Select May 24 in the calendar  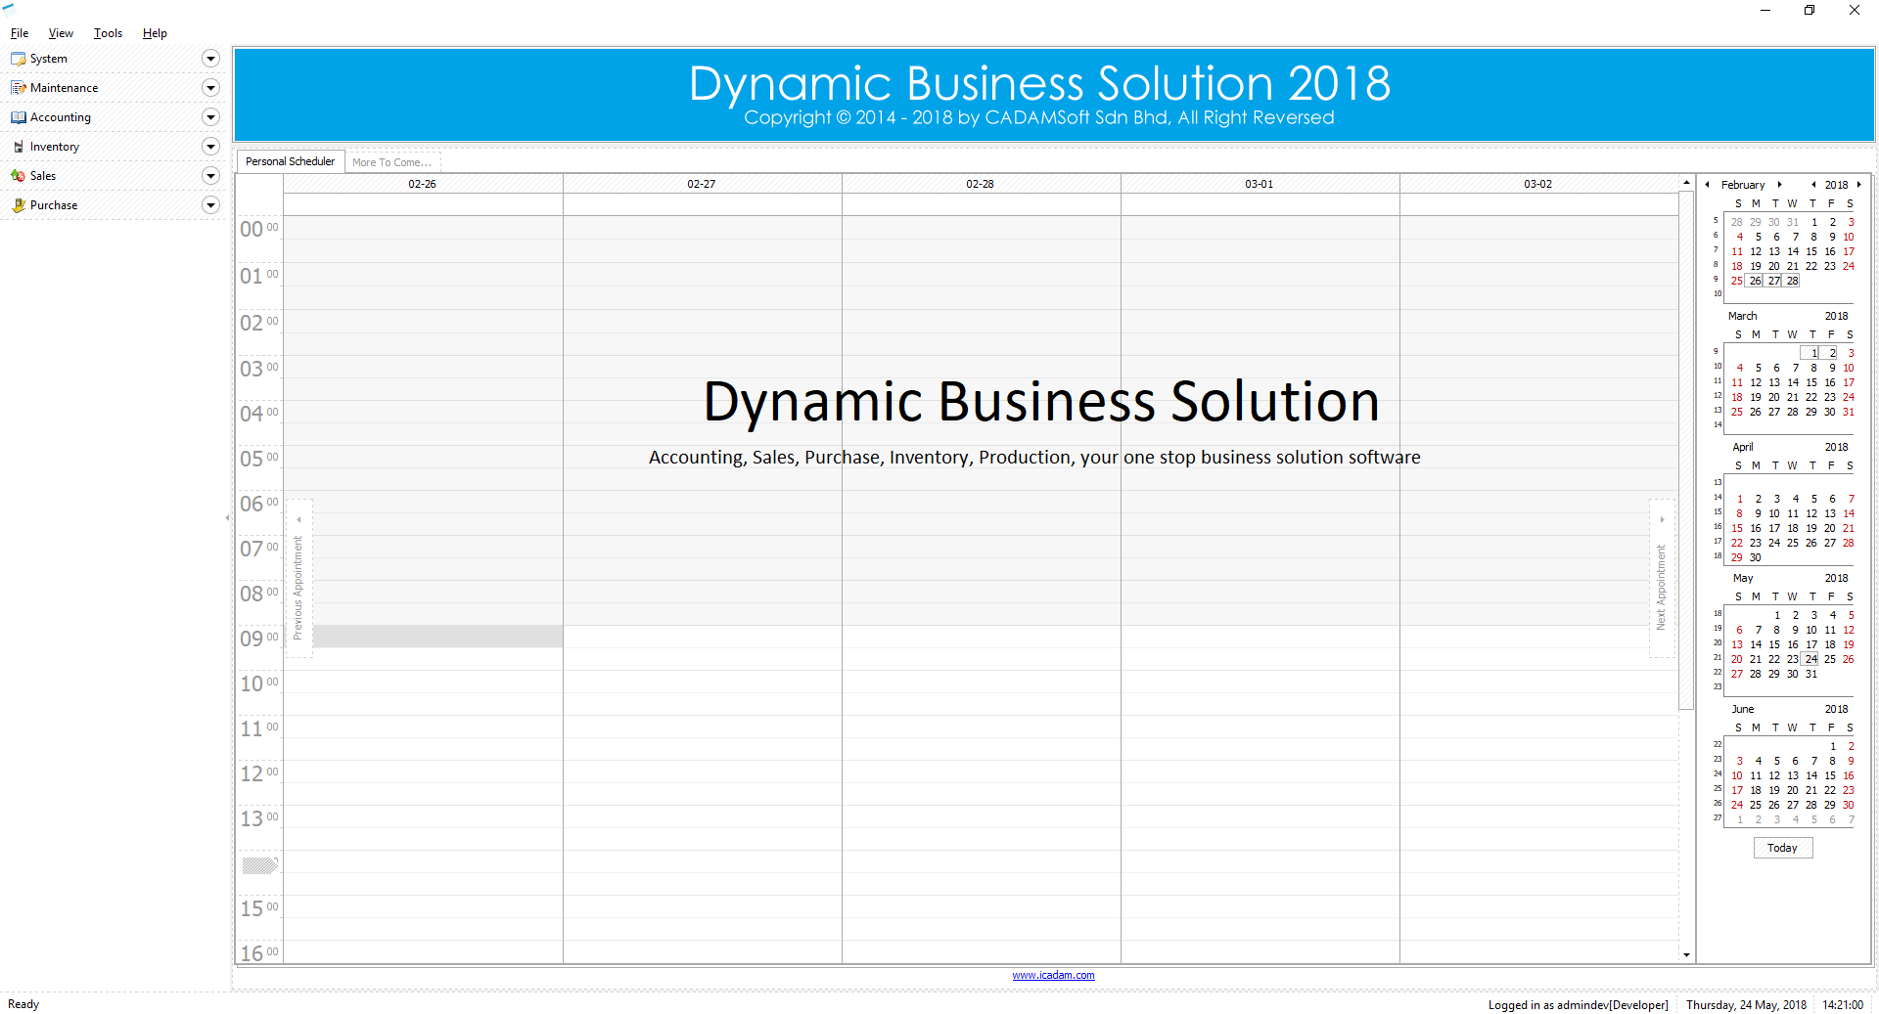pyautogui.click(x=1811, y=659)
